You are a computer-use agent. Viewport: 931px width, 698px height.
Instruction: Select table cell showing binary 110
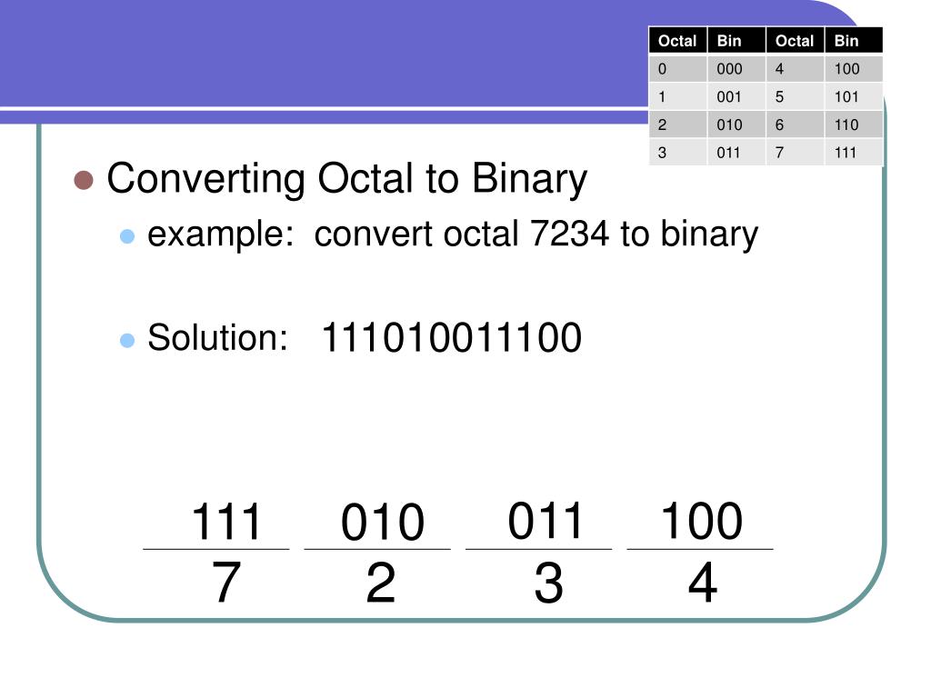[854, 125]
